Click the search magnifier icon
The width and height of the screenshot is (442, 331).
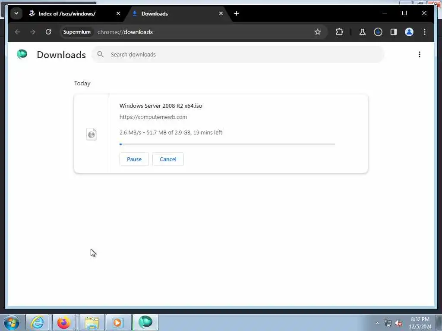click(100, 54)
